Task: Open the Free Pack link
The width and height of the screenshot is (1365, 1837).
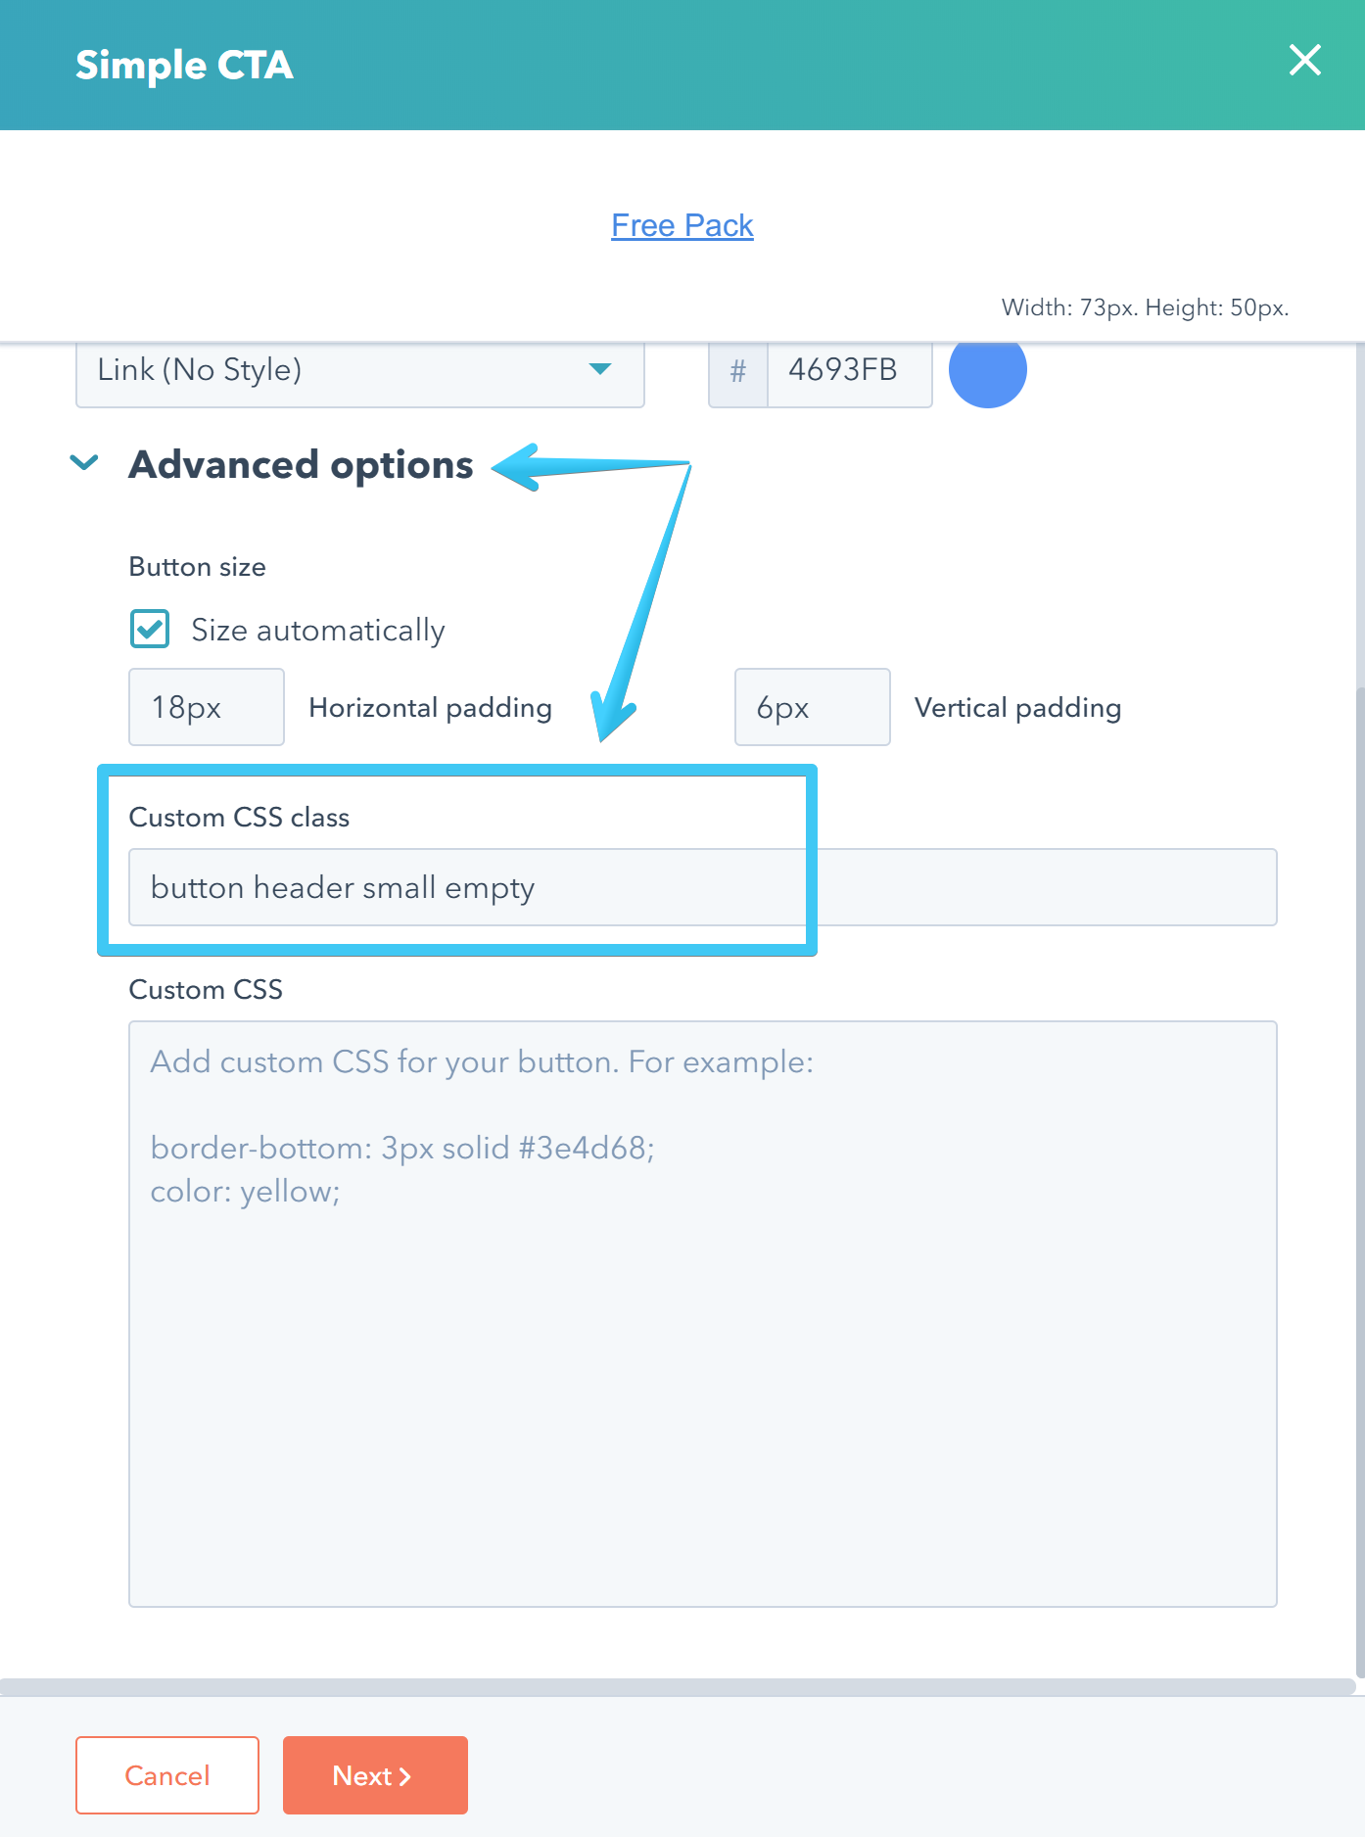Action: [682, 224]
